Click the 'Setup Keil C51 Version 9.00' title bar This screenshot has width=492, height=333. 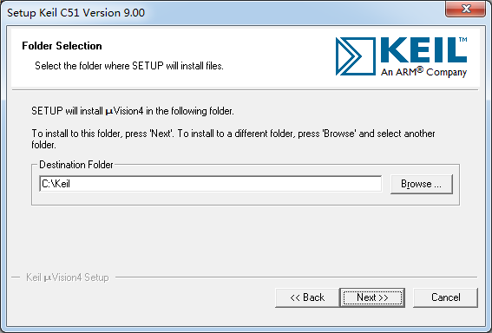click(76, 13)
